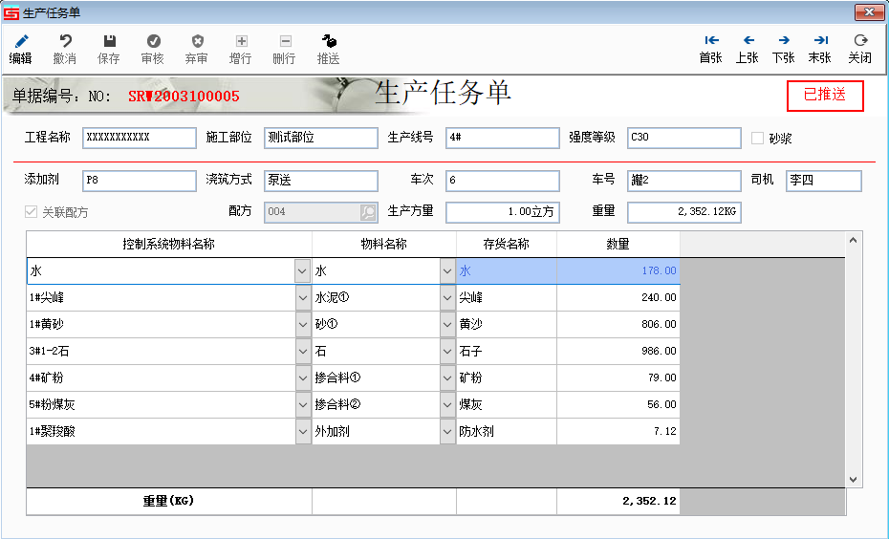Click the 已推送 status button
Screen dimensions: 889x539
824,96
